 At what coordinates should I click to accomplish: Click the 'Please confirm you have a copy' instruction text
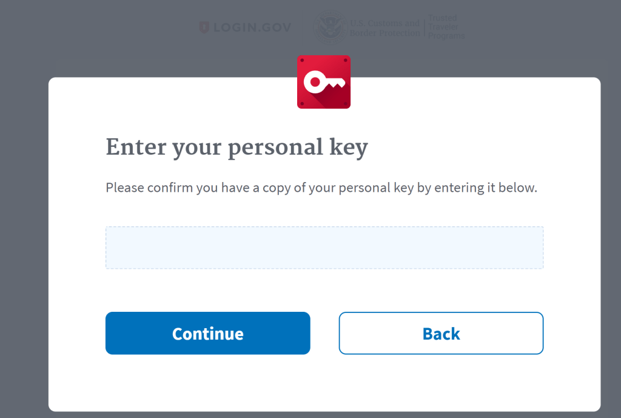(321, 188)
